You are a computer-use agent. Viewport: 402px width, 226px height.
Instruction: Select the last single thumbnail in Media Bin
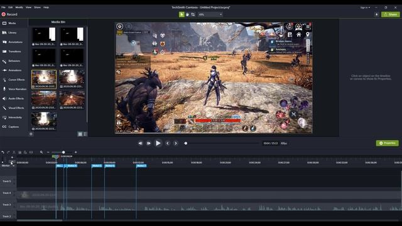(x=44, y=121)
